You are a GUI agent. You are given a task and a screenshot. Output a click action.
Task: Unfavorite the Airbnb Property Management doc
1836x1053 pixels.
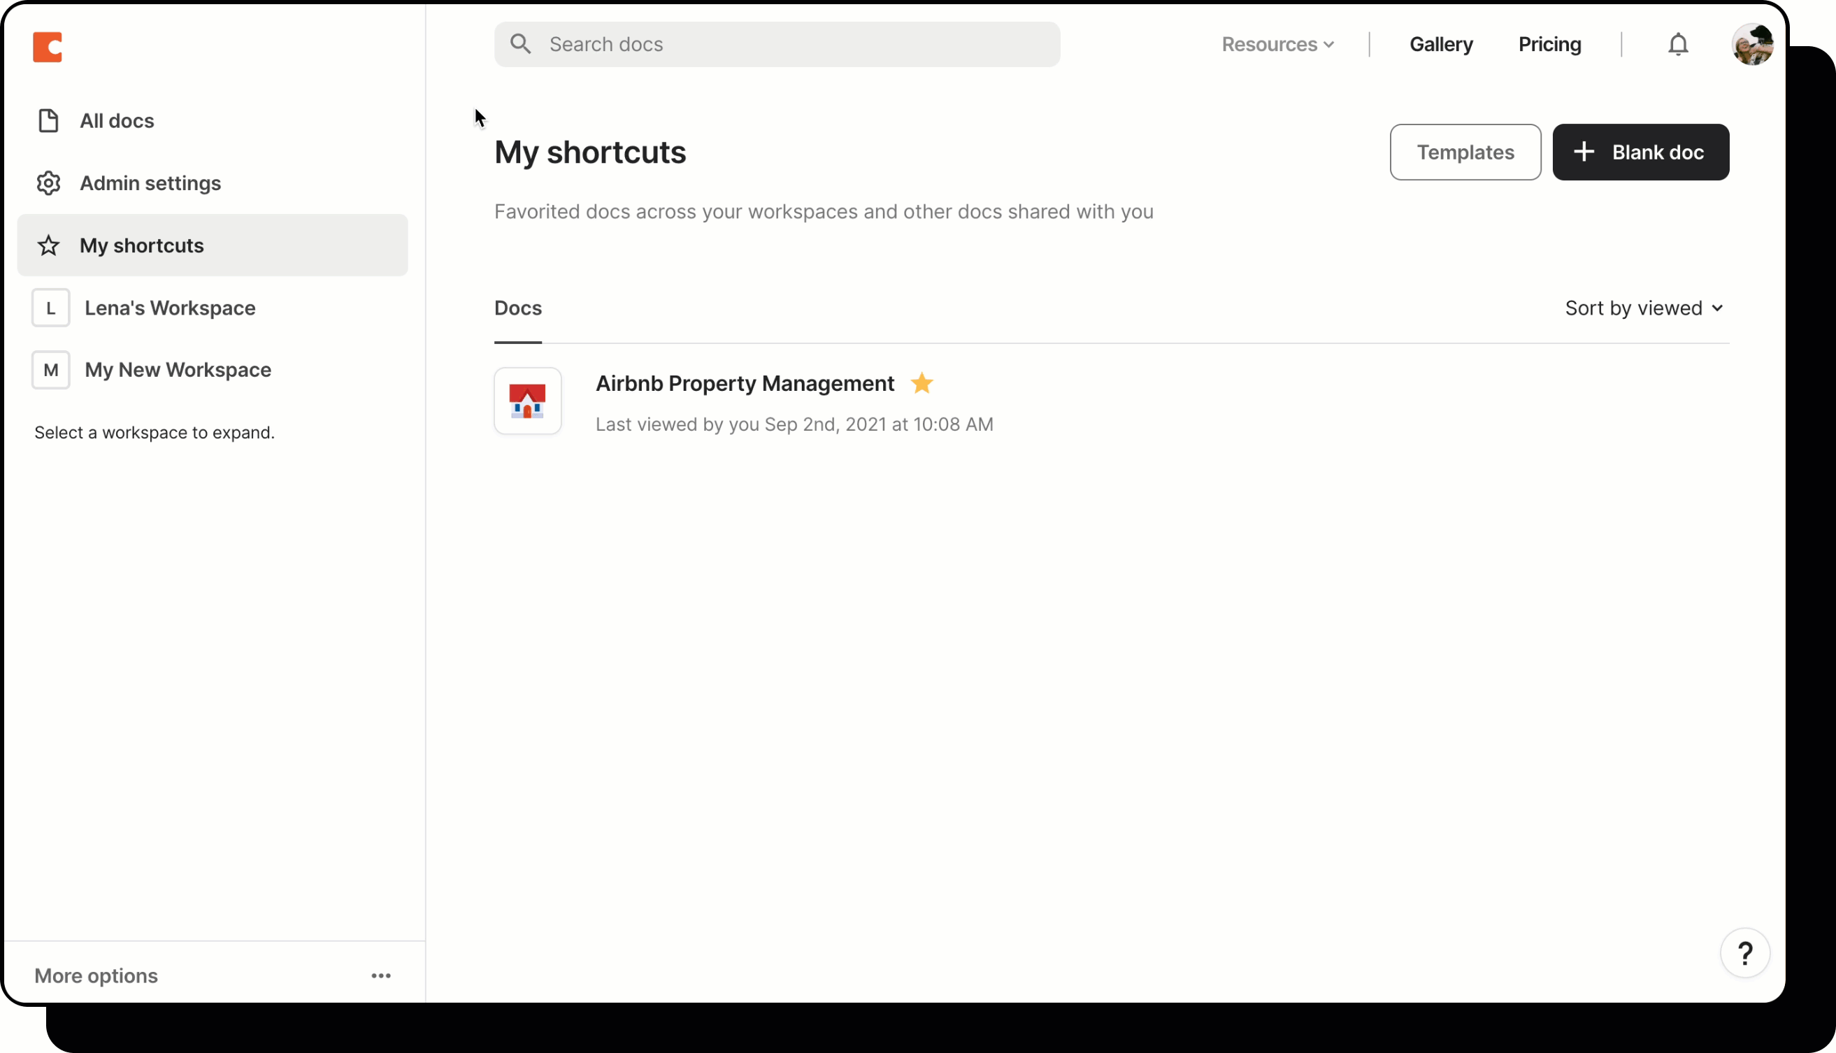click(x=922, y=383)
